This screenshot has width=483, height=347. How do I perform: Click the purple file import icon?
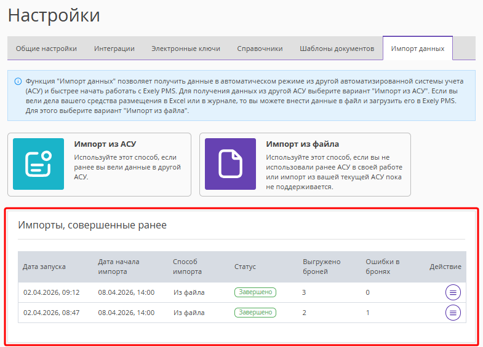point(230,164)
